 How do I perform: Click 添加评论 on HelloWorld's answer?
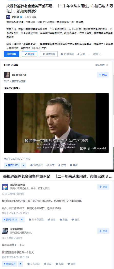[36, 165]
